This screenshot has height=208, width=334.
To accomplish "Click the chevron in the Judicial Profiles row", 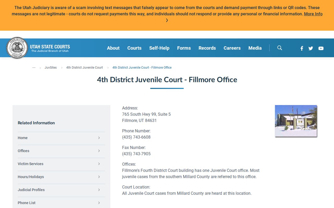I will point(99,190).
